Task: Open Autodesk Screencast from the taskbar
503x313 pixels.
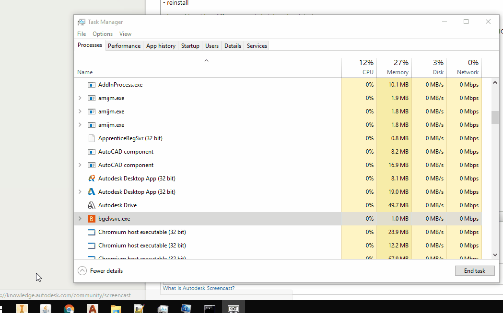Action: [x=234, y=308]
